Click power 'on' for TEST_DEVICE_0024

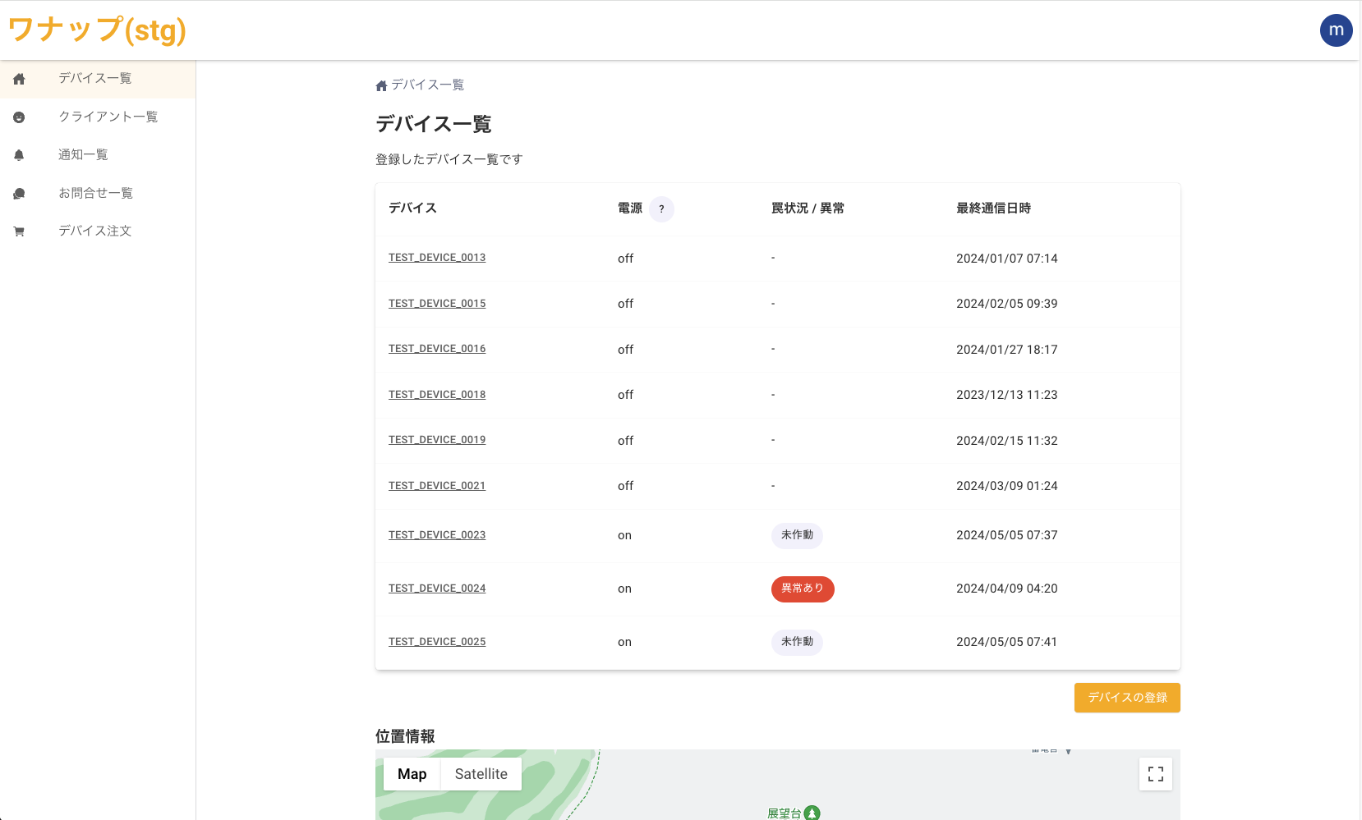pyautogui.click(x=624, y=589)
